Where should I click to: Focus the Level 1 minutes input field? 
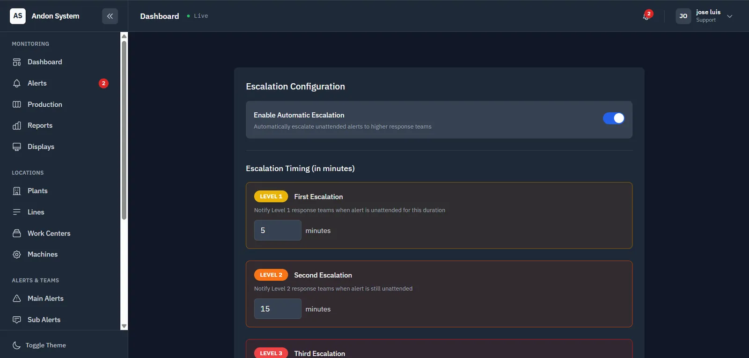click(x=278, y=230)
